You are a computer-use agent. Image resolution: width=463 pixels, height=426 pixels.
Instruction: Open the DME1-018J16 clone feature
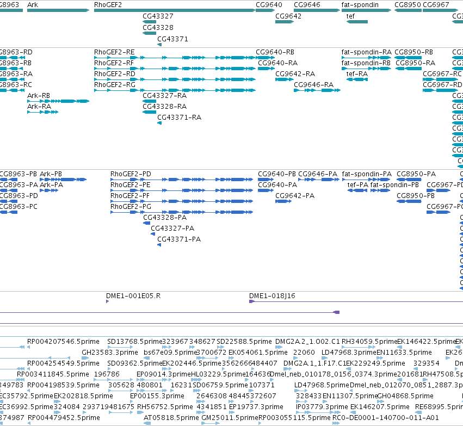(356, 301)
